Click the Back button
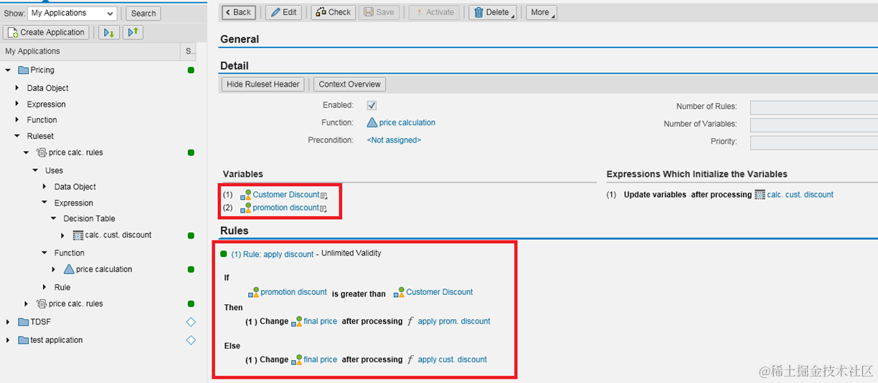 coord(238,12)
